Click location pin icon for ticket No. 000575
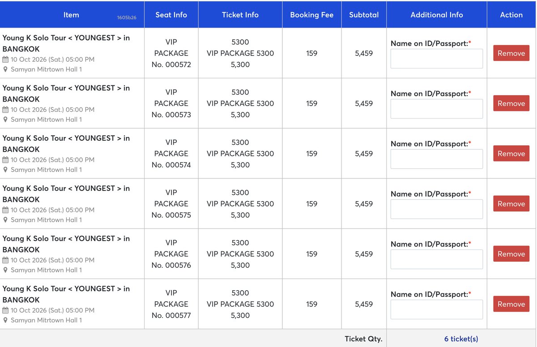 (x=5, y=220)
